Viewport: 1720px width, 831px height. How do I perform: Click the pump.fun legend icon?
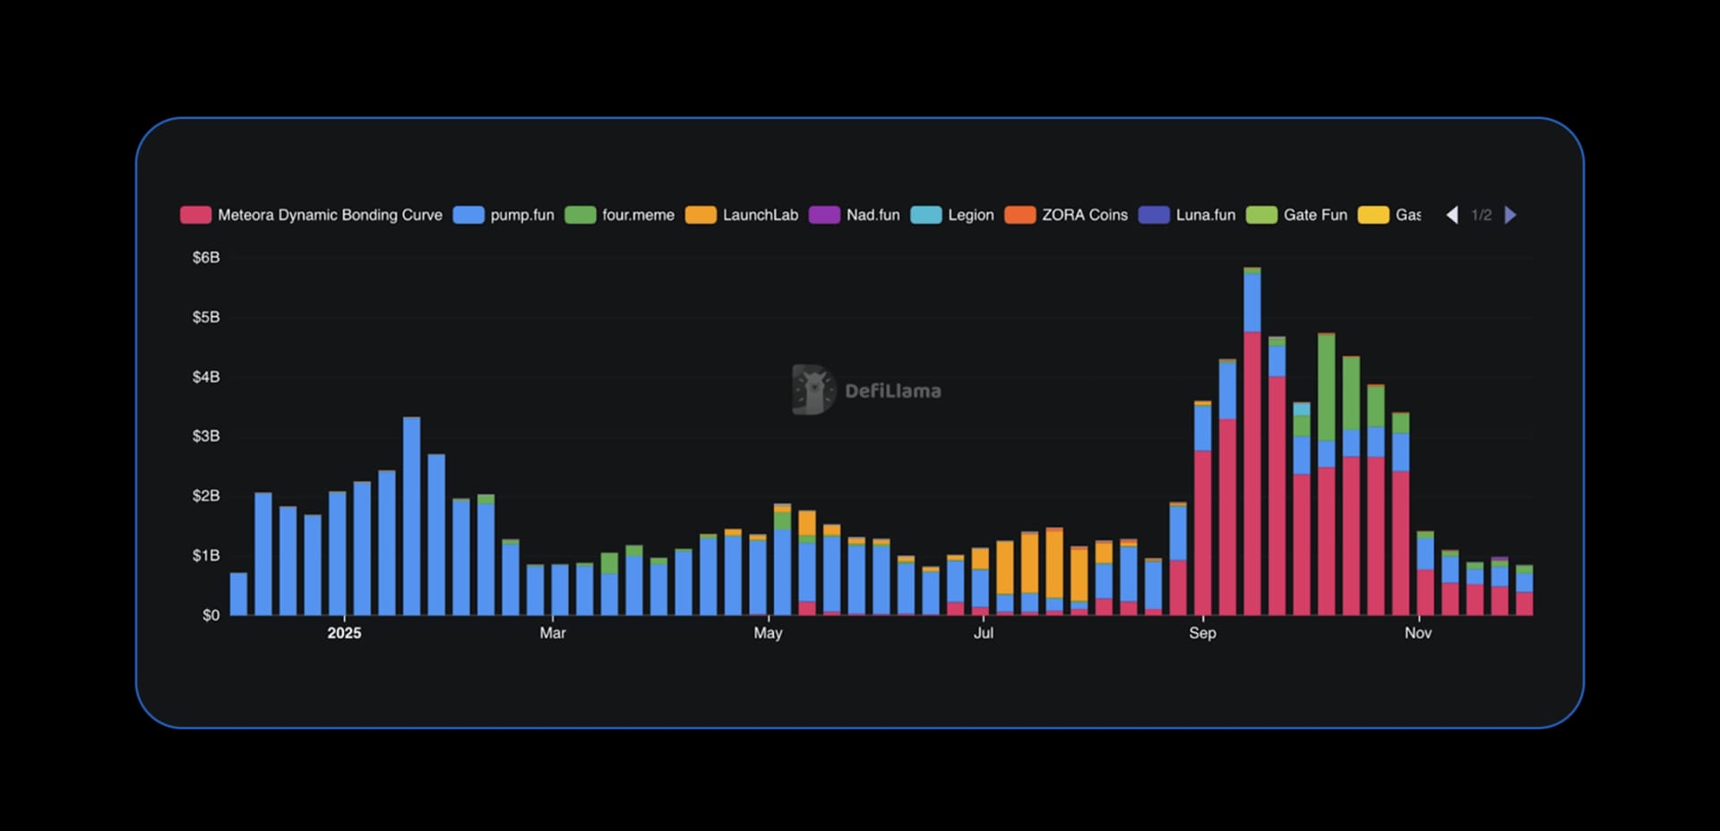469,215
